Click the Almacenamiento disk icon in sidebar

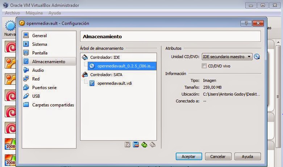coord(26,61)
